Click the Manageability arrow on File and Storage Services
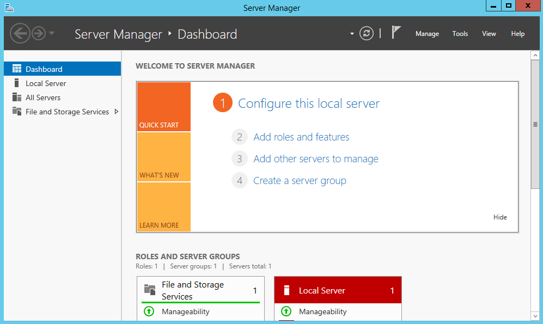The height and width of the screenshot is (324, 543). coord(149,311)
